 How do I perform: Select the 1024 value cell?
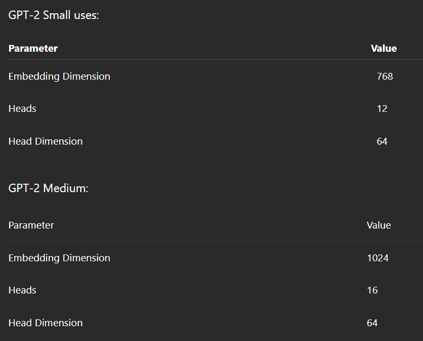click(x=378, y=258)
